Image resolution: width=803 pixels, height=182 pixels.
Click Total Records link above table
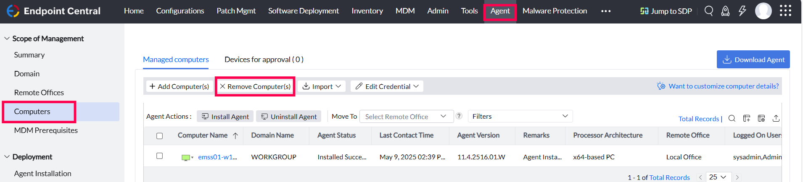[x=699, y=119]
